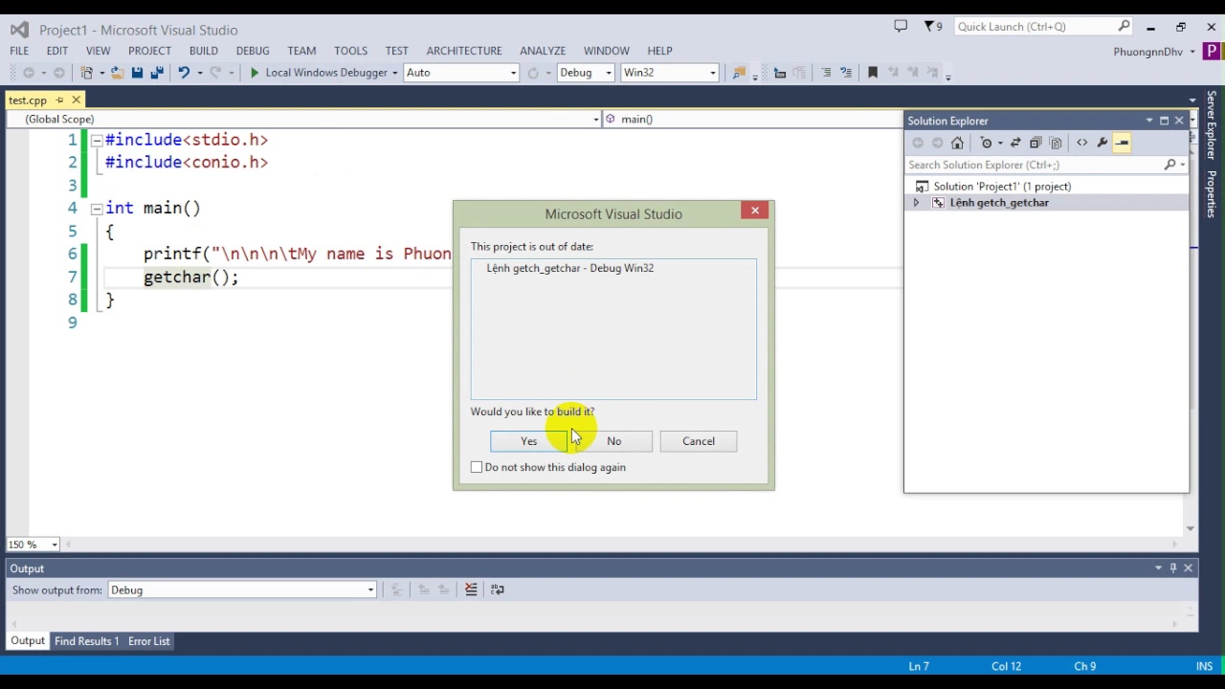Select Solution 'Project1' tree node
Image resolution: width=1225 pixels, height=689 pixels.
click(1002, 187)
